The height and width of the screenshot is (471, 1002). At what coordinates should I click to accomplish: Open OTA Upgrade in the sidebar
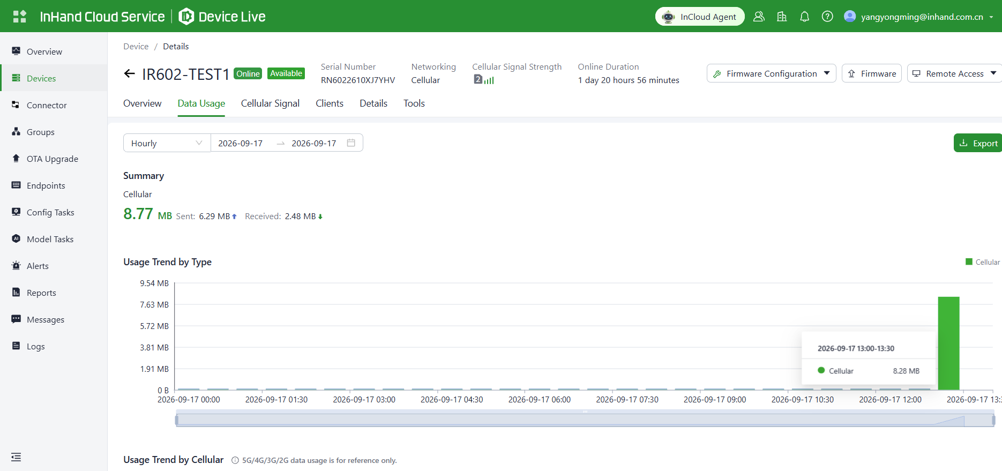point(54,159)
